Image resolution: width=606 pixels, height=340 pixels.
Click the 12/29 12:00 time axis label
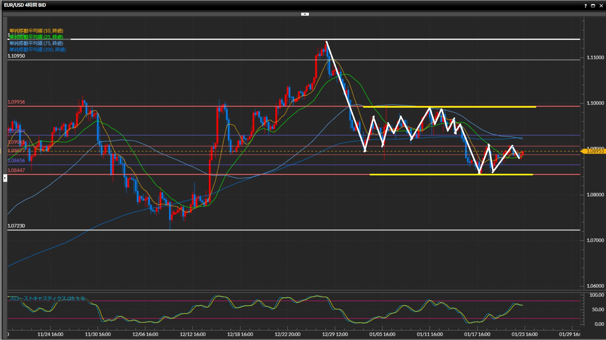[335, 334]
